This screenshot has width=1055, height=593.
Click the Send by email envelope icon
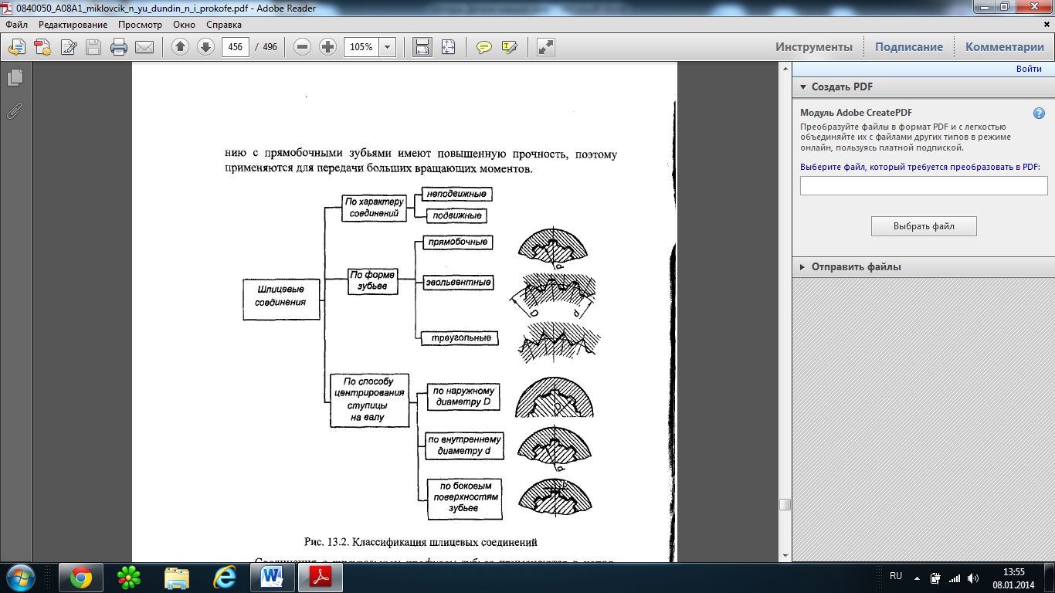[x=144, y=47]
